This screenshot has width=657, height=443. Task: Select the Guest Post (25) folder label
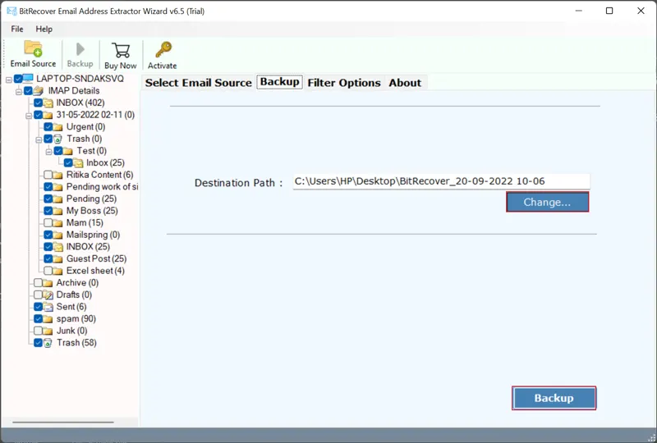[x=96, y=258]
